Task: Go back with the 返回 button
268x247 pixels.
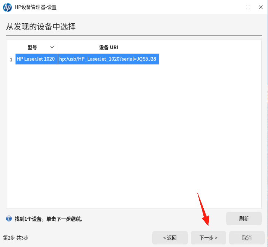Action: click(170, 238)
